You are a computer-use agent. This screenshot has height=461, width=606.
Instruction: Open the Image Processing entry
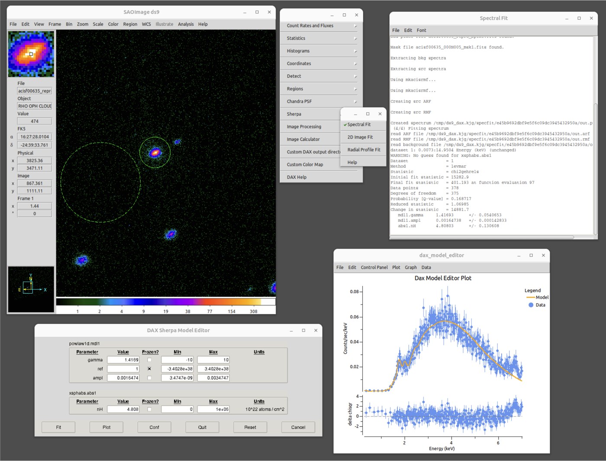310,127
